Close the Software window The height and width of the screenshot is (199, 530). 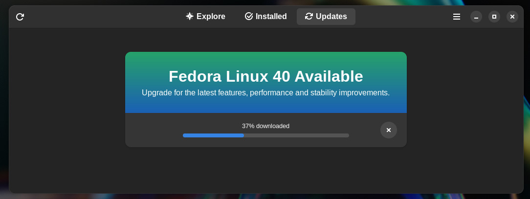(512, 17)
